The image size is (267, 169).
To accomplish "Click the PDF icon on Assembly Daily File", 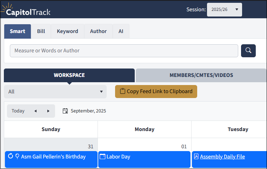I will point(196,157).
